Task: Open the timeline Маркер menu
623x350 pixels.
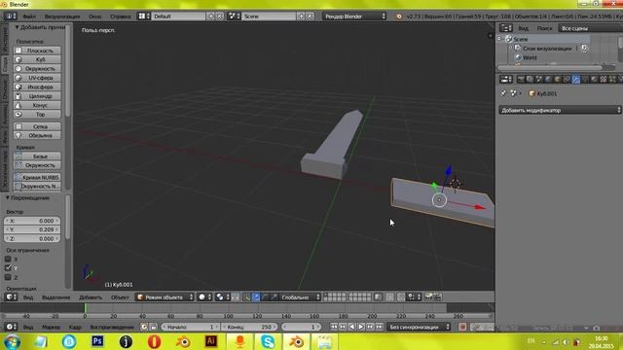Action: tap(51, 327)
